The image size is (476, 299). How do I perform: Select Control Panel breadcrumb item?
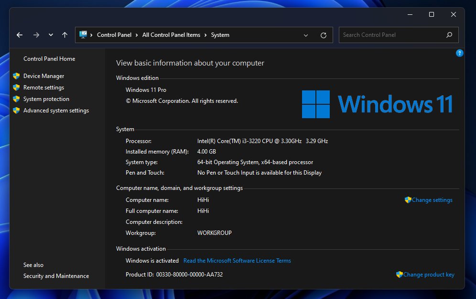(x=114, y=35)
